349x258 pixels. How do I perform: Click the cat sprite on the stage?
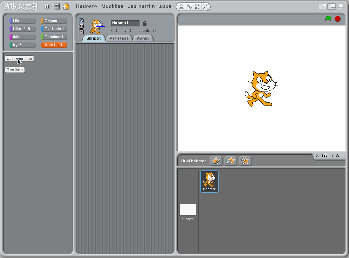261,89
